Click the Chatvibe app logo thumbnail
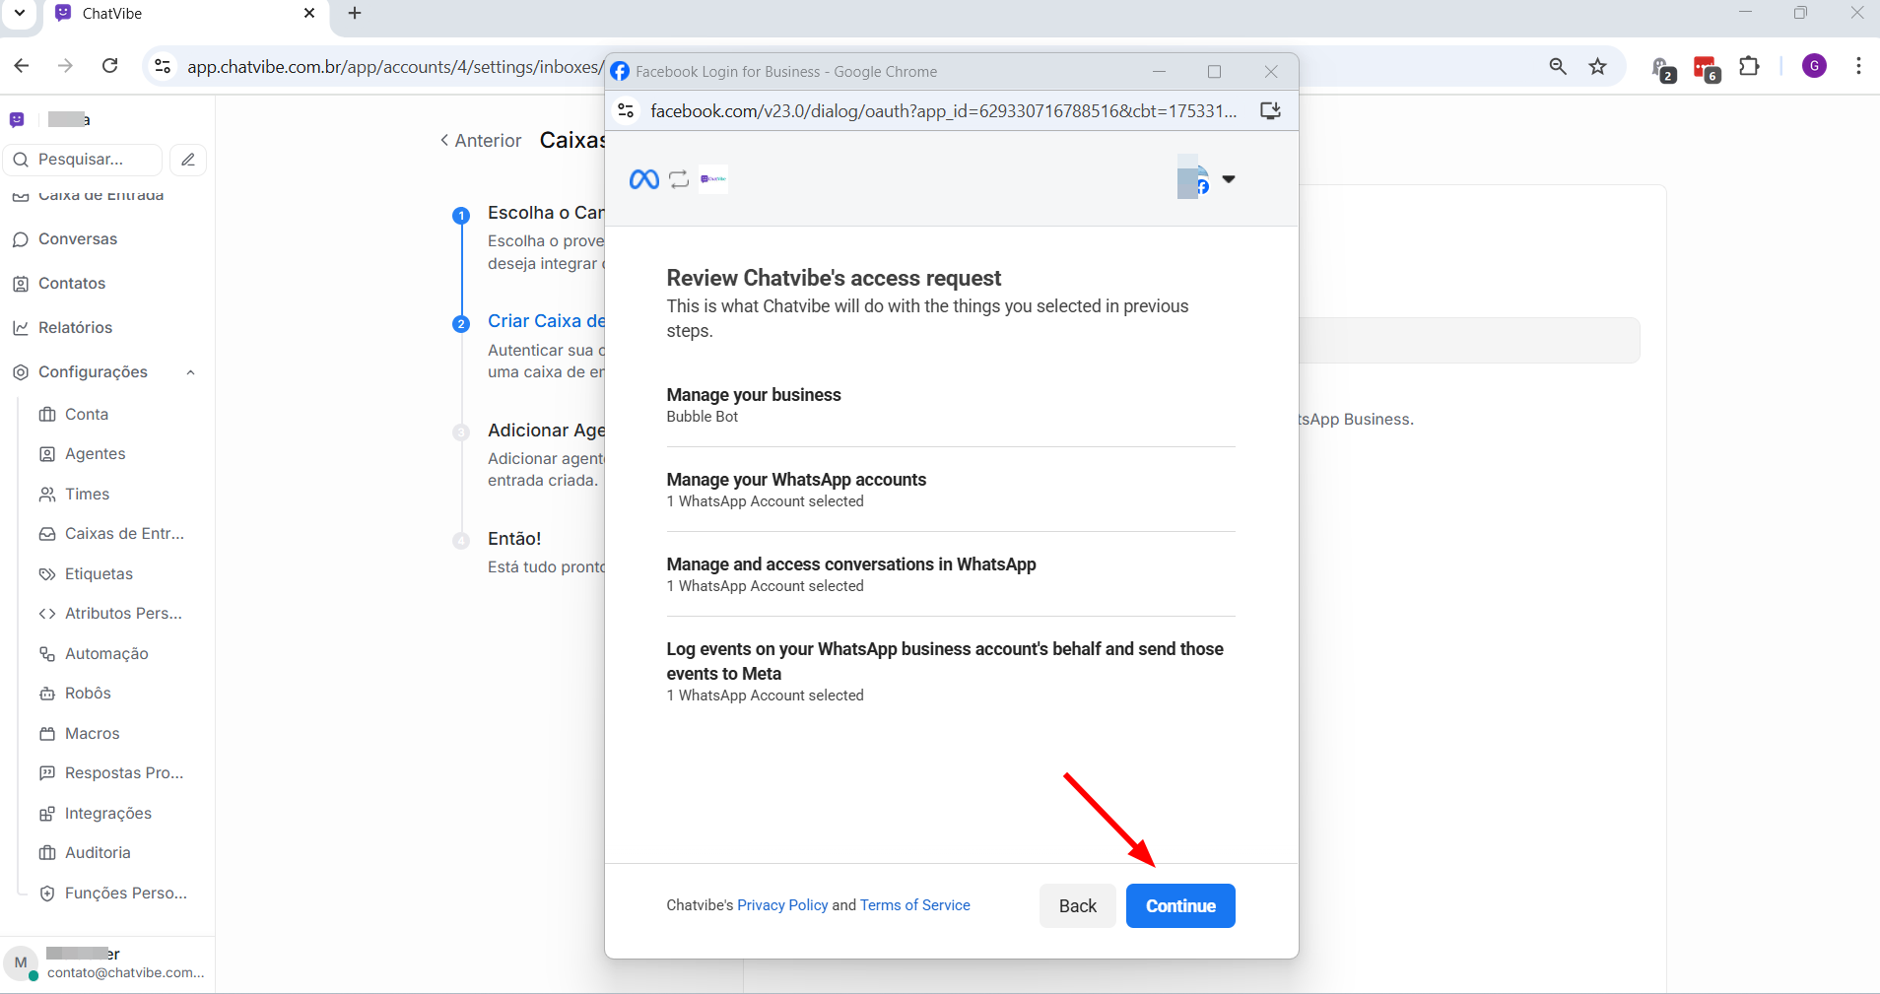1880x994 pixels. [713, 179]
